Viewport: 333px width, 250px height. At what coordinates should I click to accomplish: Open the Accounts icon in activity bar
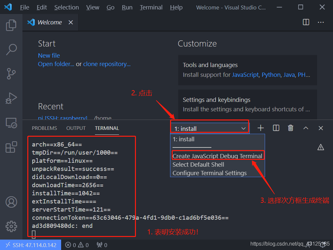11,202
